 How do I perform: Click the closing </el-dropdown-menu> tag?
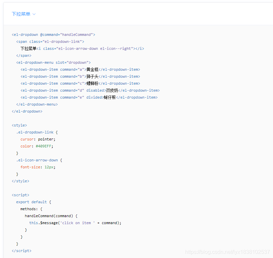(x=37, y=104)
